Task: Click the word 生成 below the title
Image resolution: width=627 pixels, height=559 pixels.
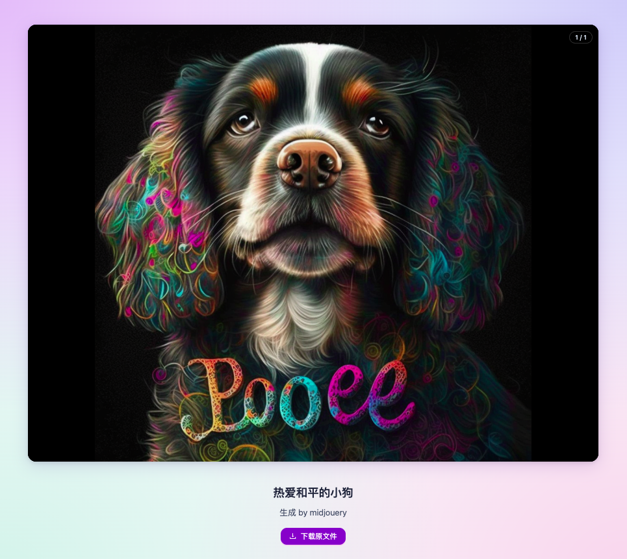Action: [x=288, y=513]
